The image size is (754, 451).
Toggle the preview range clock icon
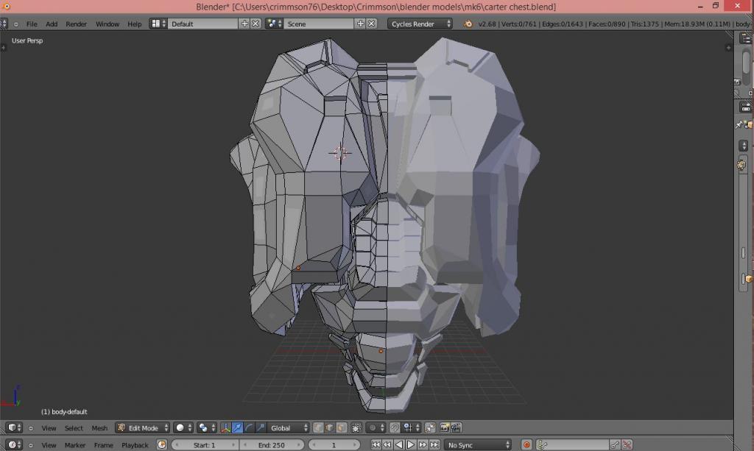point(162,445)
